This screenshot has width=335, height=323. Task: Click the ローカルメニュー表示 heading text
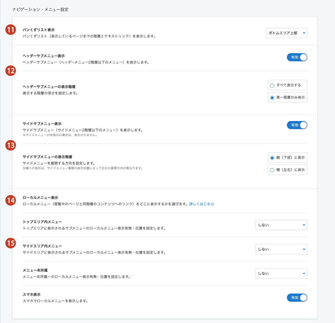(x=40, y=198)
